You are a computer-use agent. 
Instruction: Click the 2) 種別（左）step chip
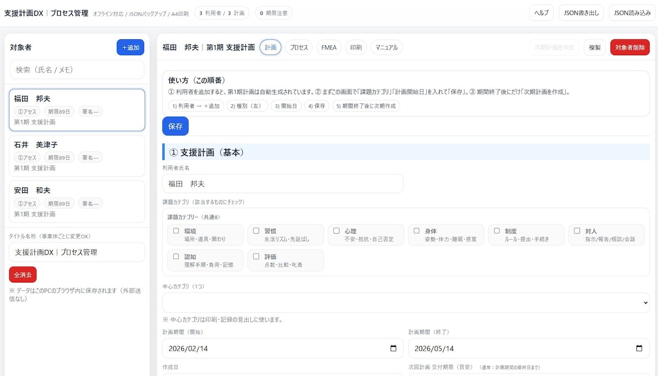coord(247,106)
